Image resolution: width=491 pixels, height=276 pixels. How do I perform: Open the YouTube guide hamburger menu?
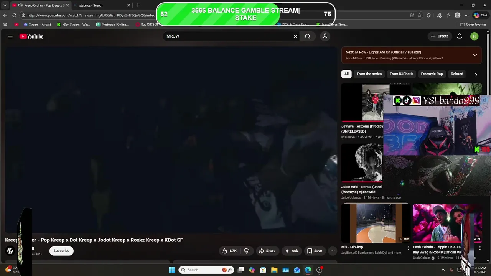tap(10, 36)
